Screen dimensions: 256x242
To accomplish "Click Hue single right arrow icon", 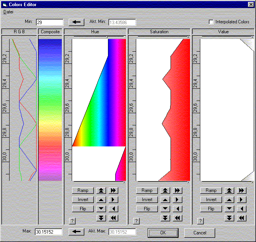I will click(x=113, y=200).
